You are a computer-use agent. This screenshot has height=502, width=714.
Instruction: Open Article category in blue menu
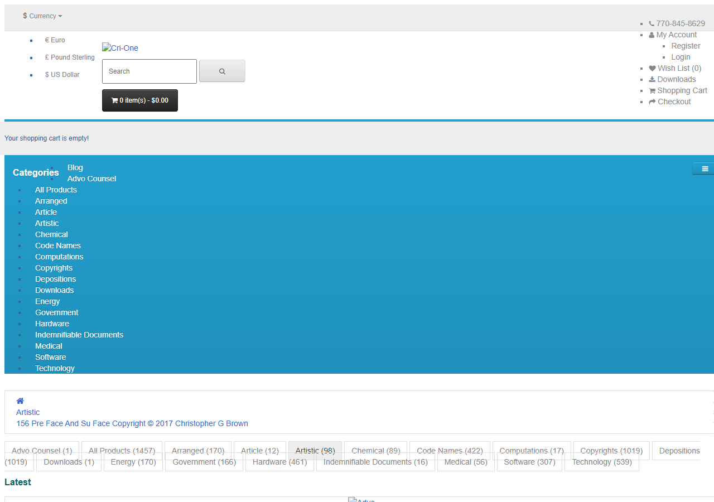point(46,212)
